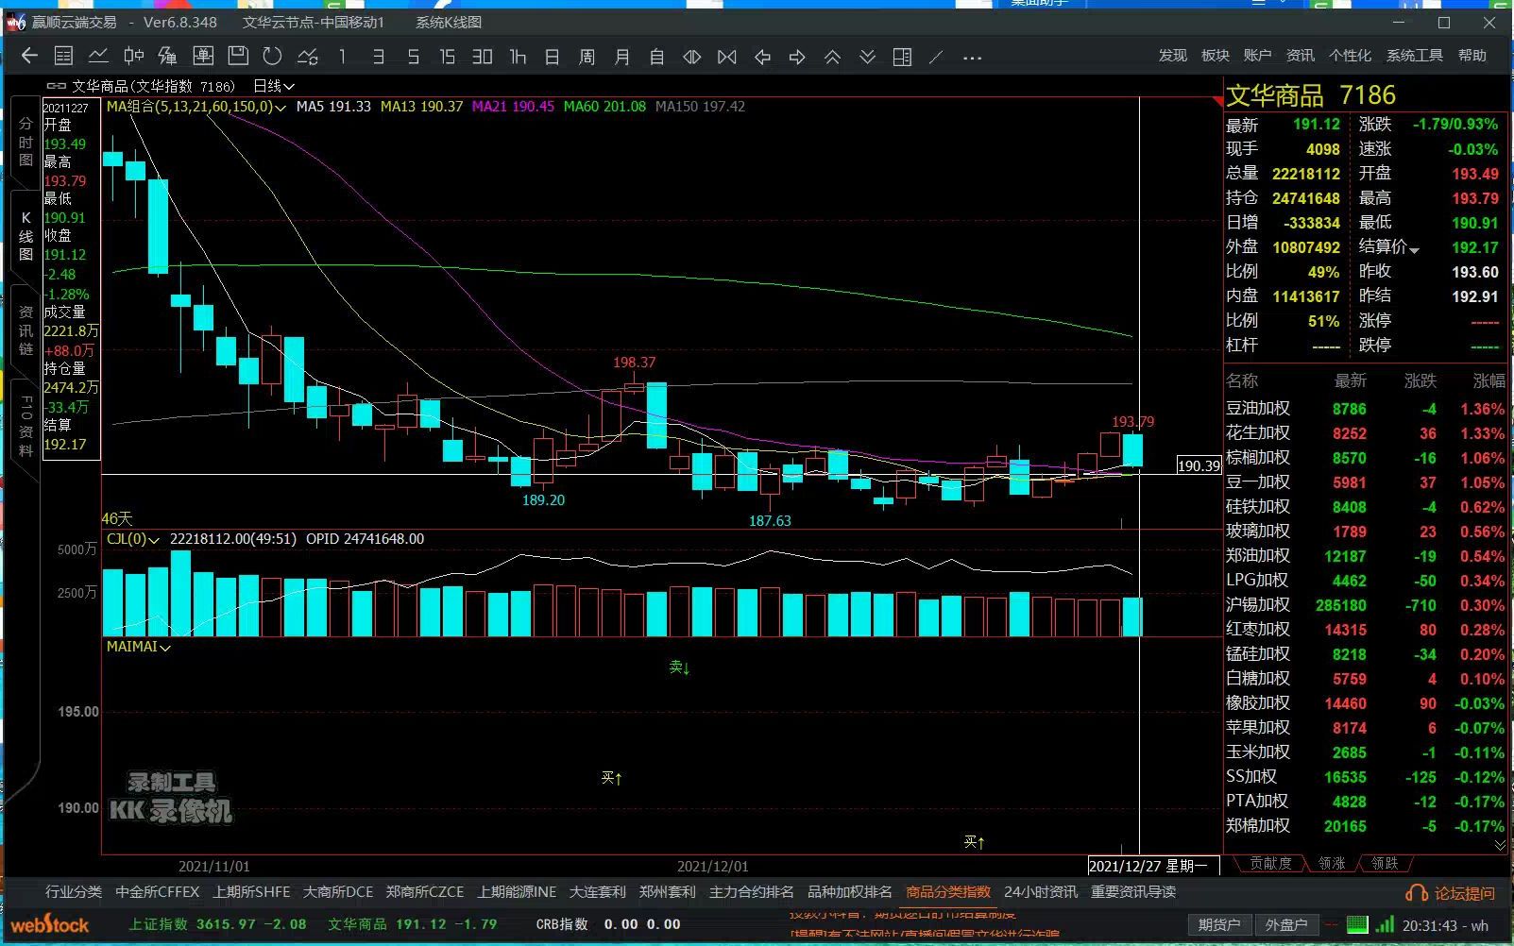Open the 个性化 menu
This screenshot has width=1514, height=946.
(x=1350, y=56)
